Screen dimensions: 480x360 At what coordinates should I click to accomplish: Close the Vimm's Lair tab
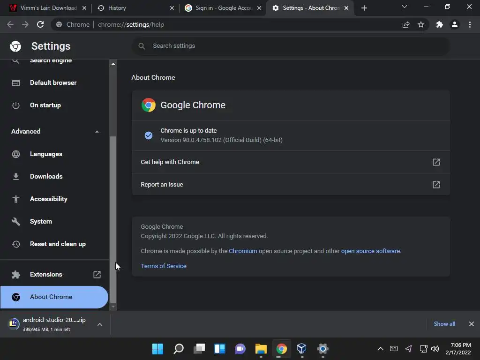[x=84, y=8]
